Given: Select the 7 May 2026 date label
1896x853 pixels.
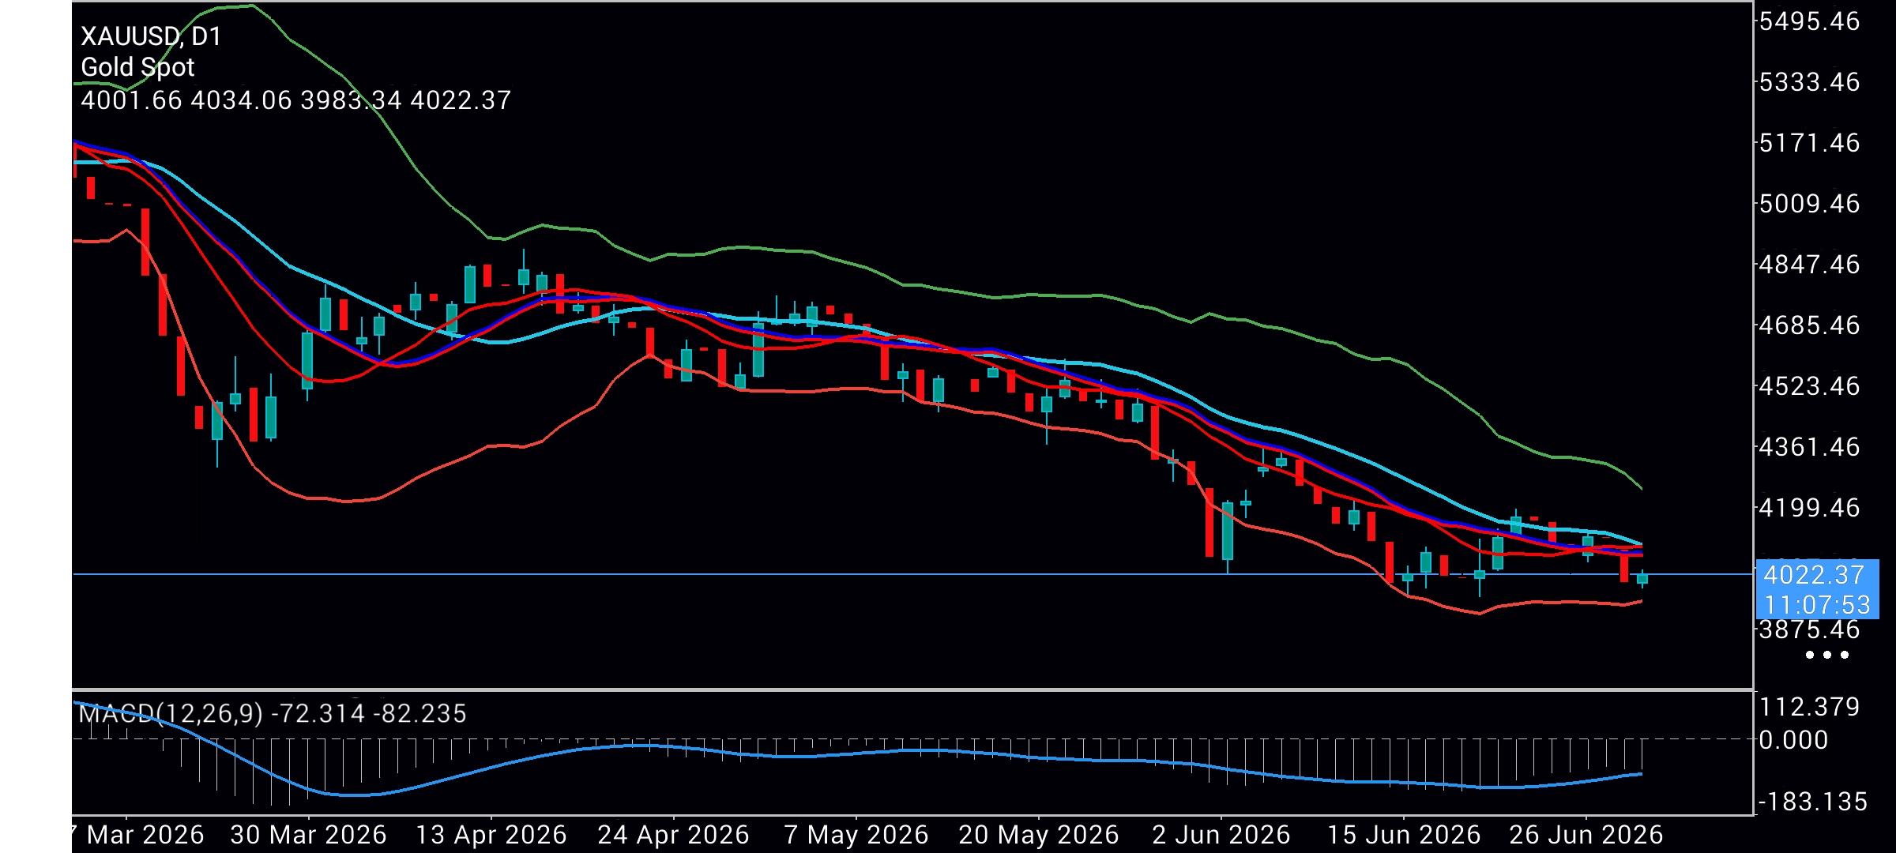Looking at the screenshot, I should [x=857, y=835].
